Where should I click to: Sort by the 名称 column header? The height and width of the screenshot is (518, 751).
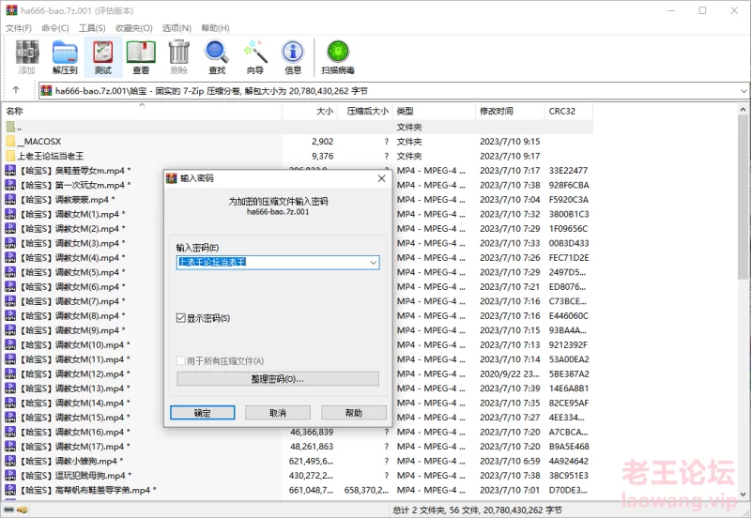(x=143, y=111)
